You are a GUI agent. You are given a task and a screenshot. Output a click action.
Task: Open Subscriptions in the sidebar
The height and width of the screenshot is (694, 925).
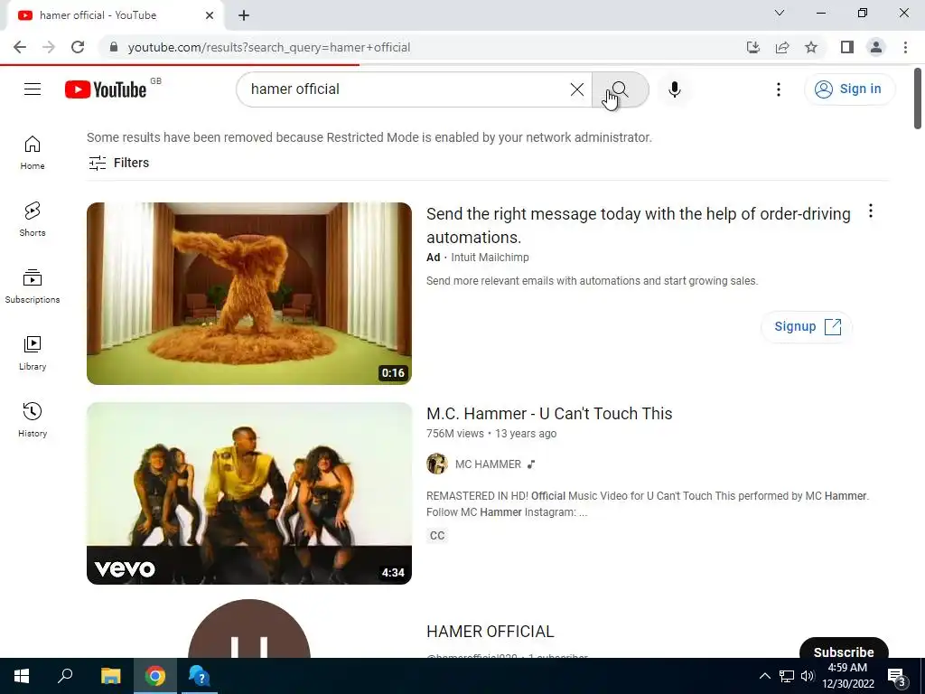tap(33, 286)
